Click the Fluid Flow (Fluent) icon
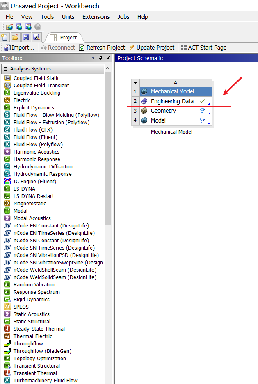258x384 pixels. click(7, 137)
